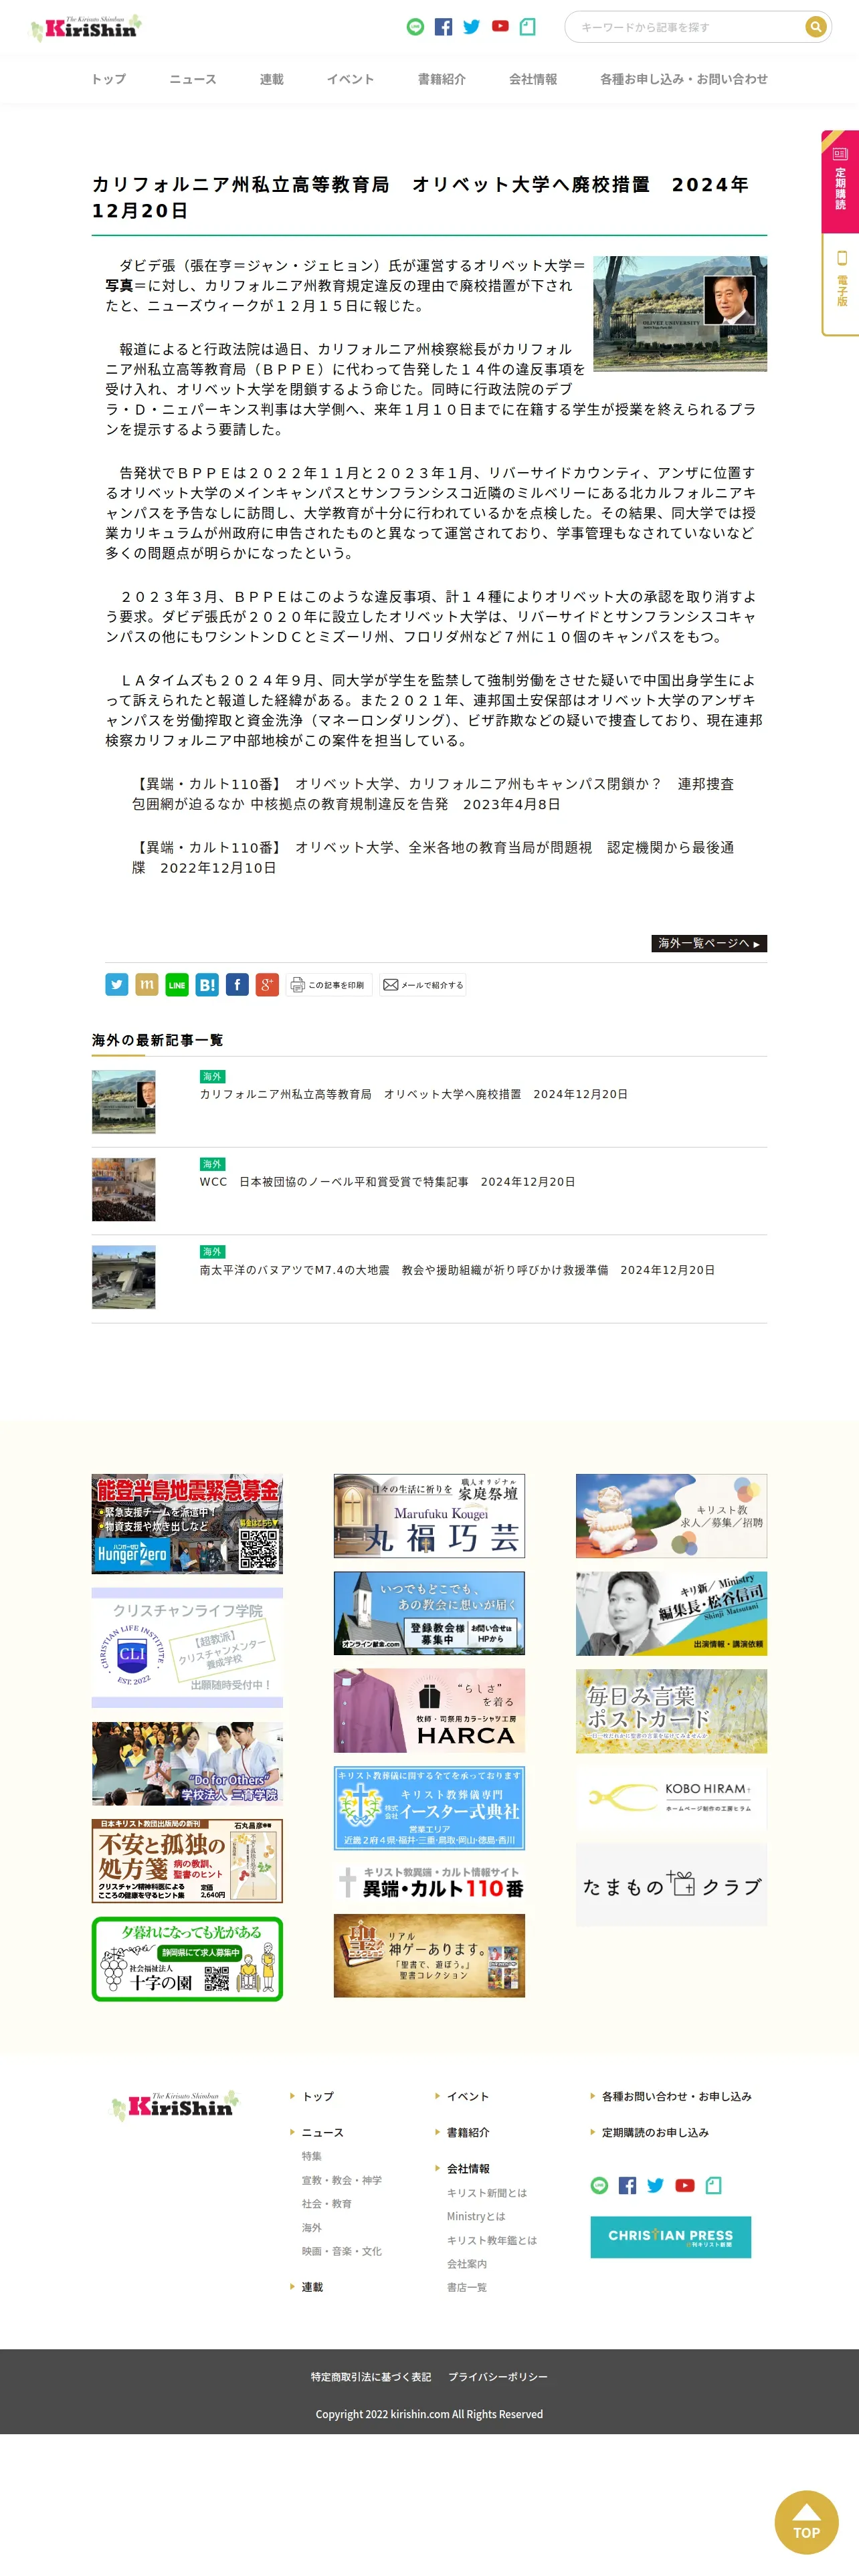Open the ニュース menu item
The height and width of the screenshot is (2576, 859).
click(x=193, y=79)
